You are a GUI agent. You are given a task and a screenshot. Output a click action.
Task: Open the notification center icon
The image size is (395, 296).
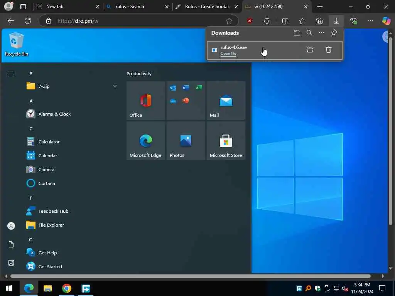(x=382, y=288)
